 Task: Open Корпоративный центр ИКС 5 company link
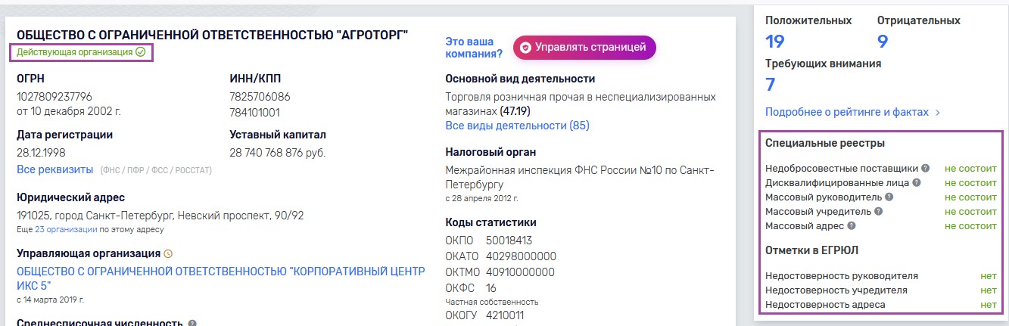pos(221,279)
